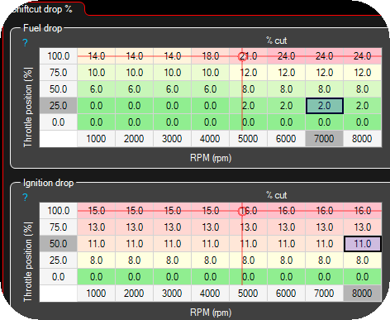Select Ignition drop highlighted 11.0 cell at 8000 rpm
390x320 pixels.
point(363,244)
